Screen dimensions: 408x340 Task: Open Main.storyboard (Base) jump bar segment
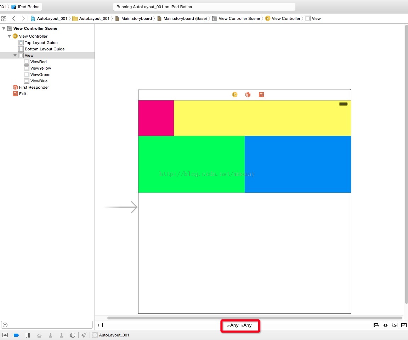pyautogui.click(x=182, y=18)
